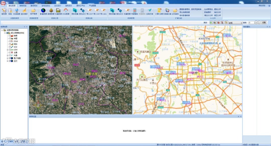The width and height of the screenshot is (271, 146).
Task: Close the 断面视图 panel
Action: point(241,116)
